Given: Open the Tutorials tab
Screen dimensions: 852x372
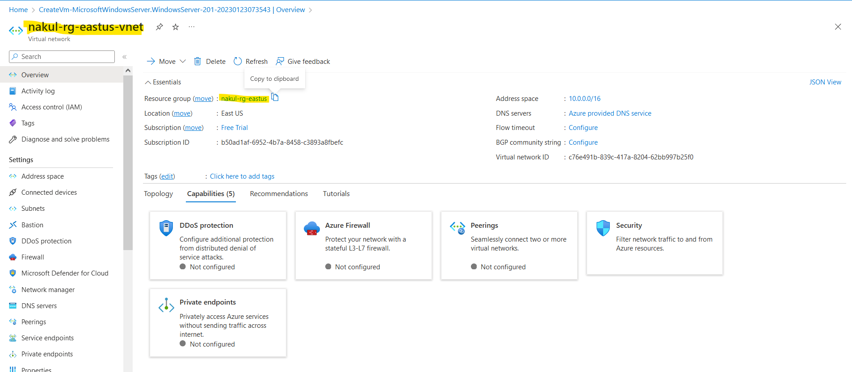Looking at the screenshot, I should click(336, 194).
